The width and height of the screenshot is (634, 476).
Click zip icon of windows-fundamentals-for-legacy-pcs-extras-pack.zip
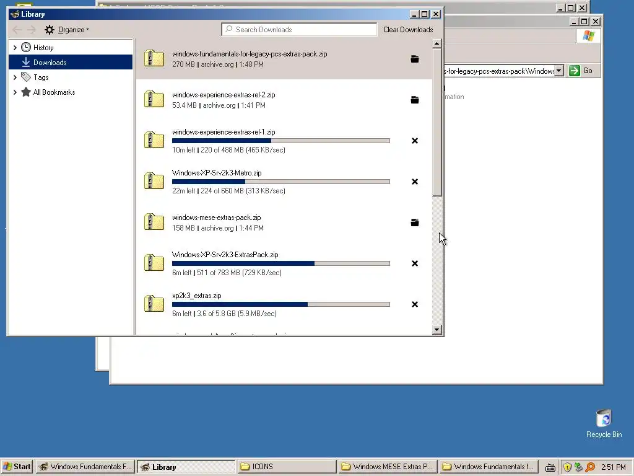[154, 59]
